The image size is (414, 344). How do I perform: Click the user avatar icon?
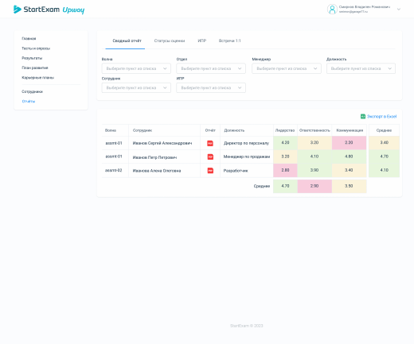point(332,10)
